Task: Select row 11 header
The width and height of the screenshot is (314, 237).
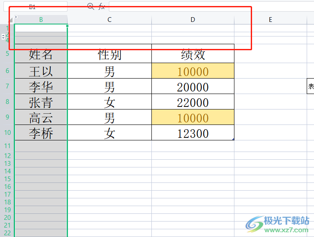Action: (x=7, y=146)
